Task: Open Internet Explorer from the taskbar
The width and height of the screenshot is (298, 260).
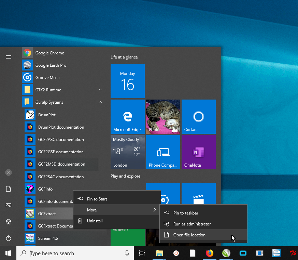Action: click(x=276, y=253)
